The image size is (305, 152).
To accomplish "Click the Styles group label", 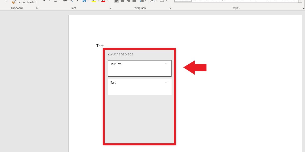I will (x=236, y=8).
